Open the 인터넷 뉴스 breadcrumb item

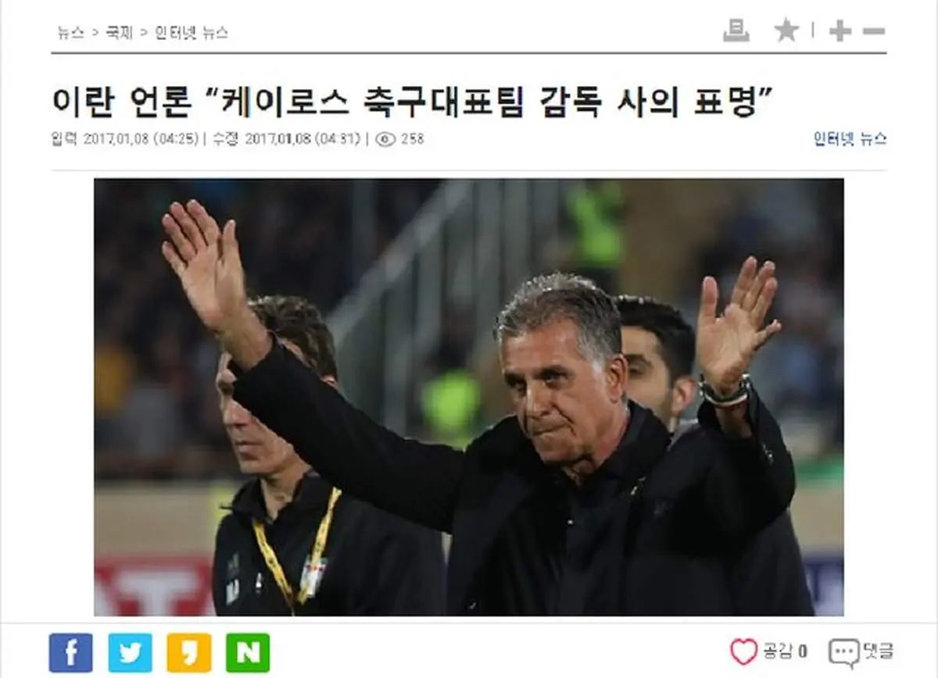[x=192, y=33]
